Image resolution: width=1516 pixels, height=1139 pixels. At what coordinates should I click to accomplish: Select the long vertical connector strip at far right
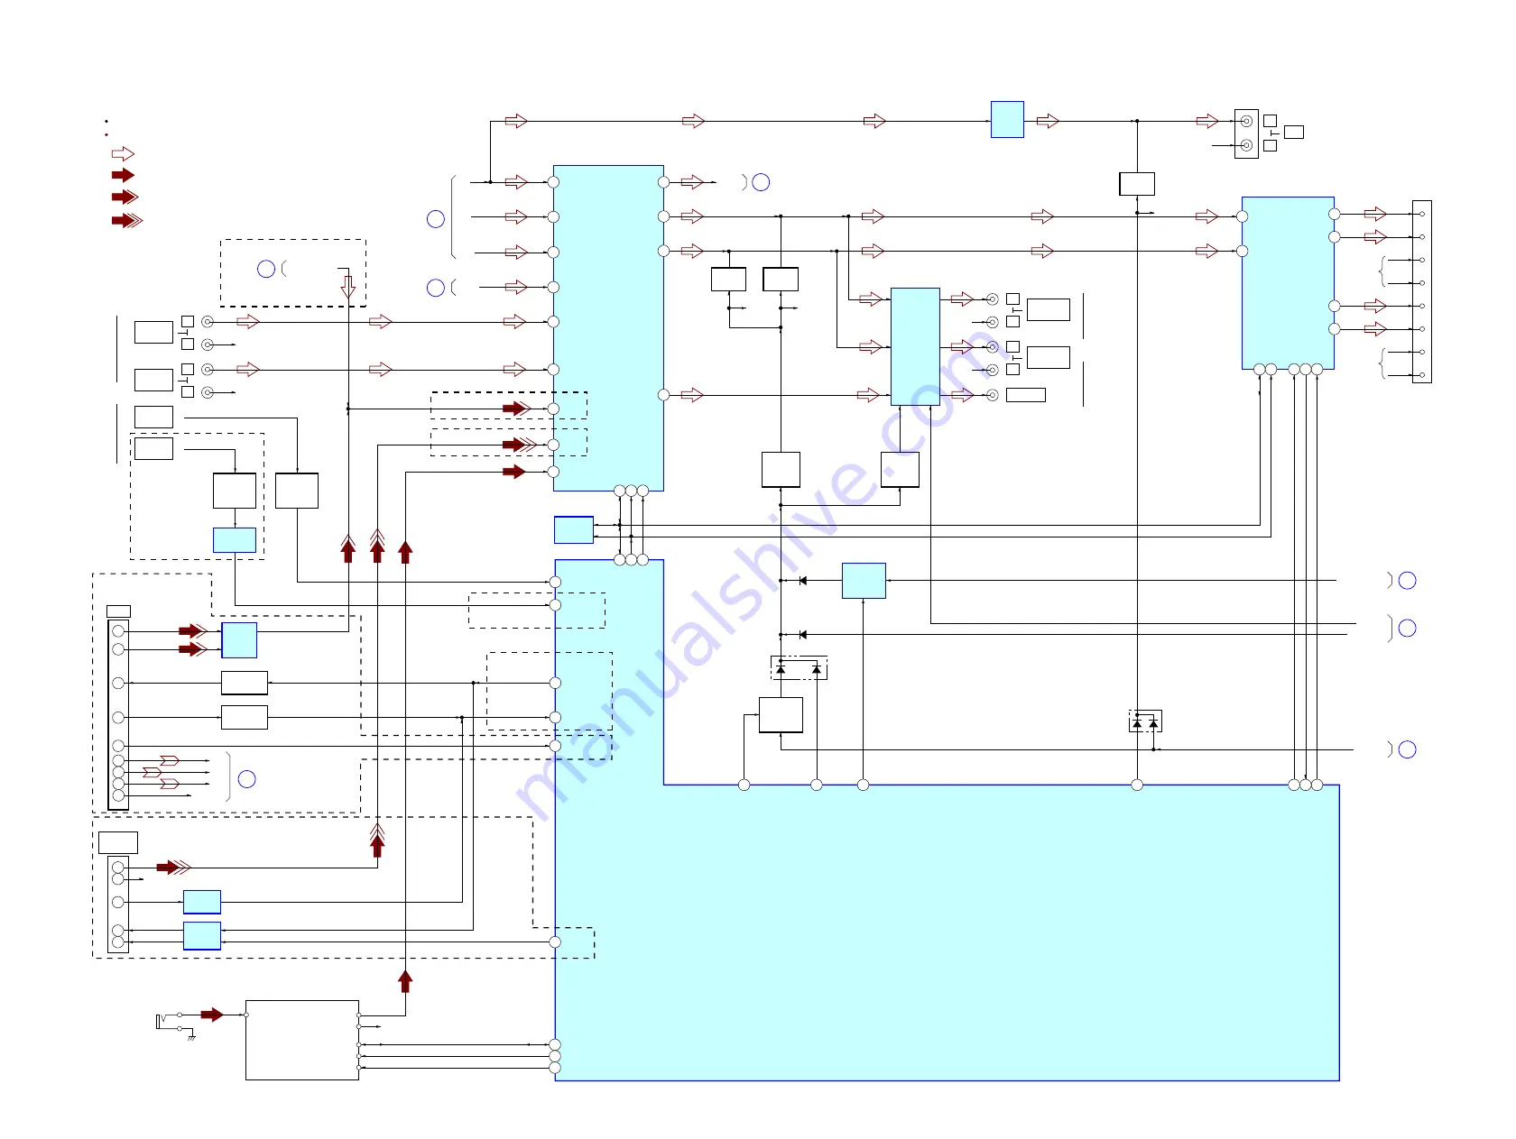[1421, 291]
